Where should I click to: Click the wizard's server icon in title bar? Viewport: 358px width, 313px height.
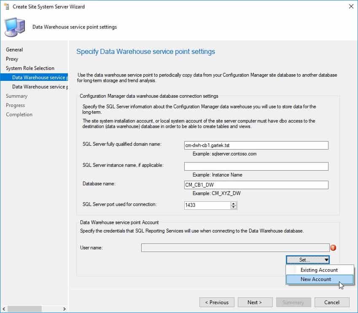[6, 6]
